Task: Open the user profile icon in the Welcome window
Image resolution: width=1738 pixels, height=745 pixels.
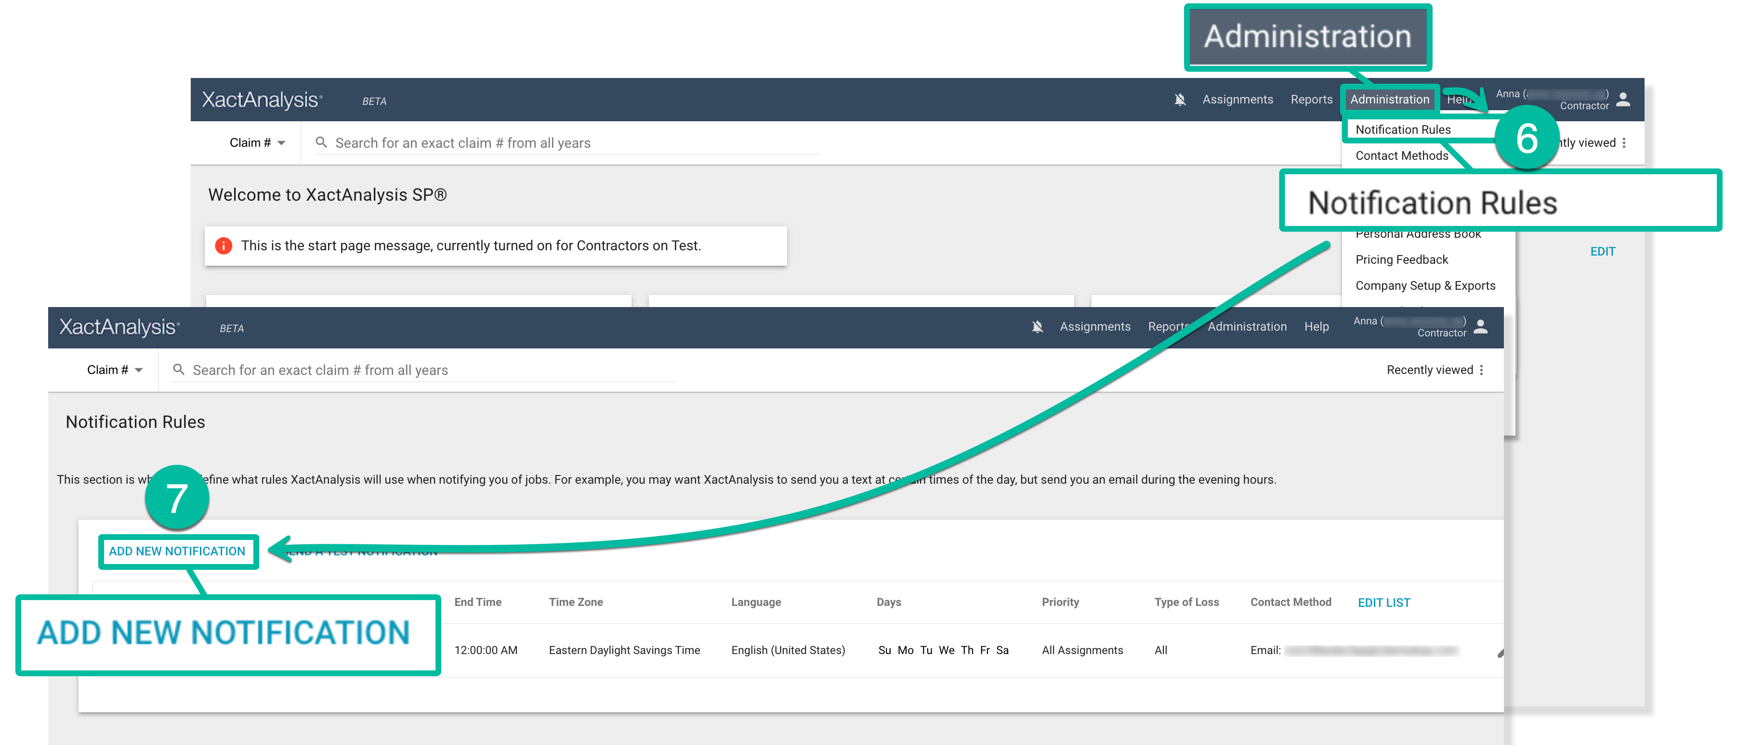Action: click(1623, 99)
